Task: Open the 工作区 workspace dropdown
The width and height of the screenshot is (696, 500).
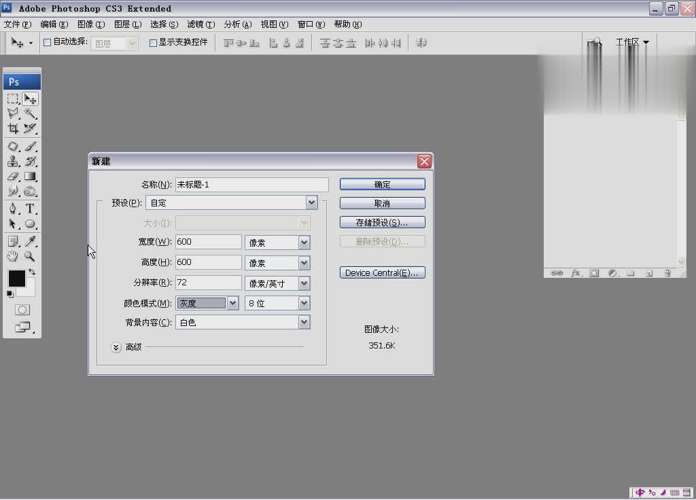Action: (632, 42)
